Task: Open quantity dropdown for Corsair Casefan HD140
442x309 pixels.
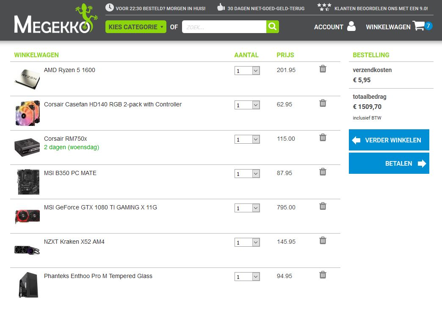Action: tap(247, 105)
